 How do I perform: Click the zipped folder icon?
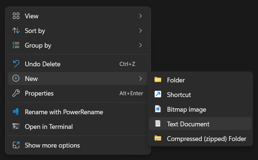click(158, 138)
